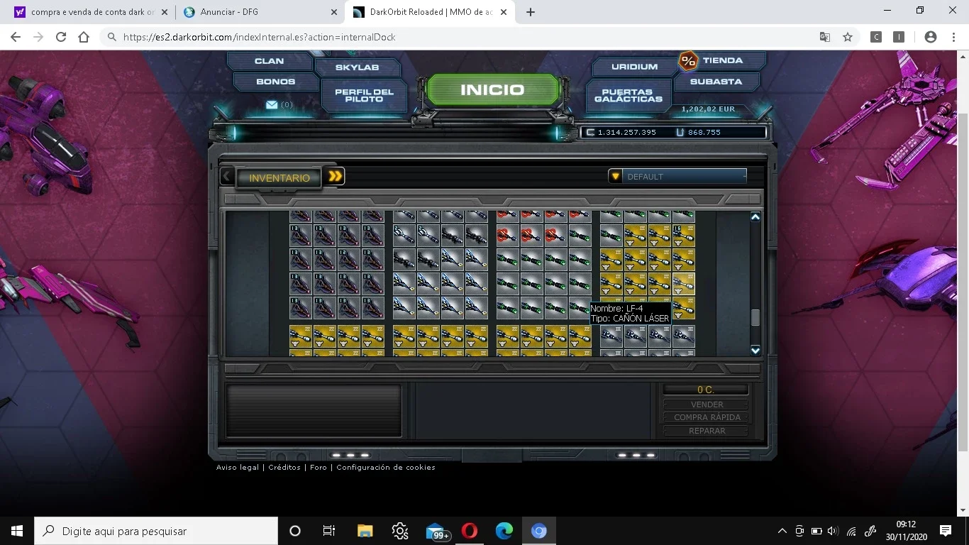Close the 'compra e venda' tab
This screenshot has width=969, height=545.
(165, 12)
